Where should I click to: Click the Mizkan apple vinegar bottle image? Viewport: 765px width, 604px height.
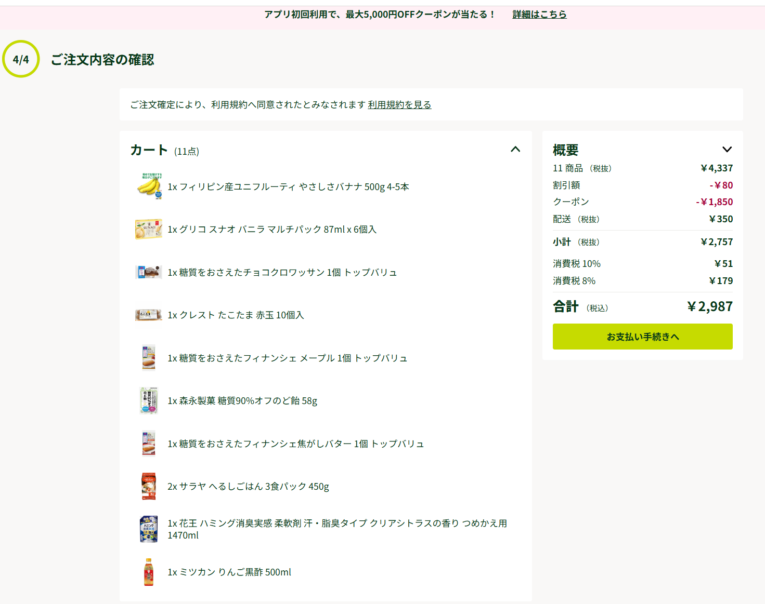click(x=149, y=572)
